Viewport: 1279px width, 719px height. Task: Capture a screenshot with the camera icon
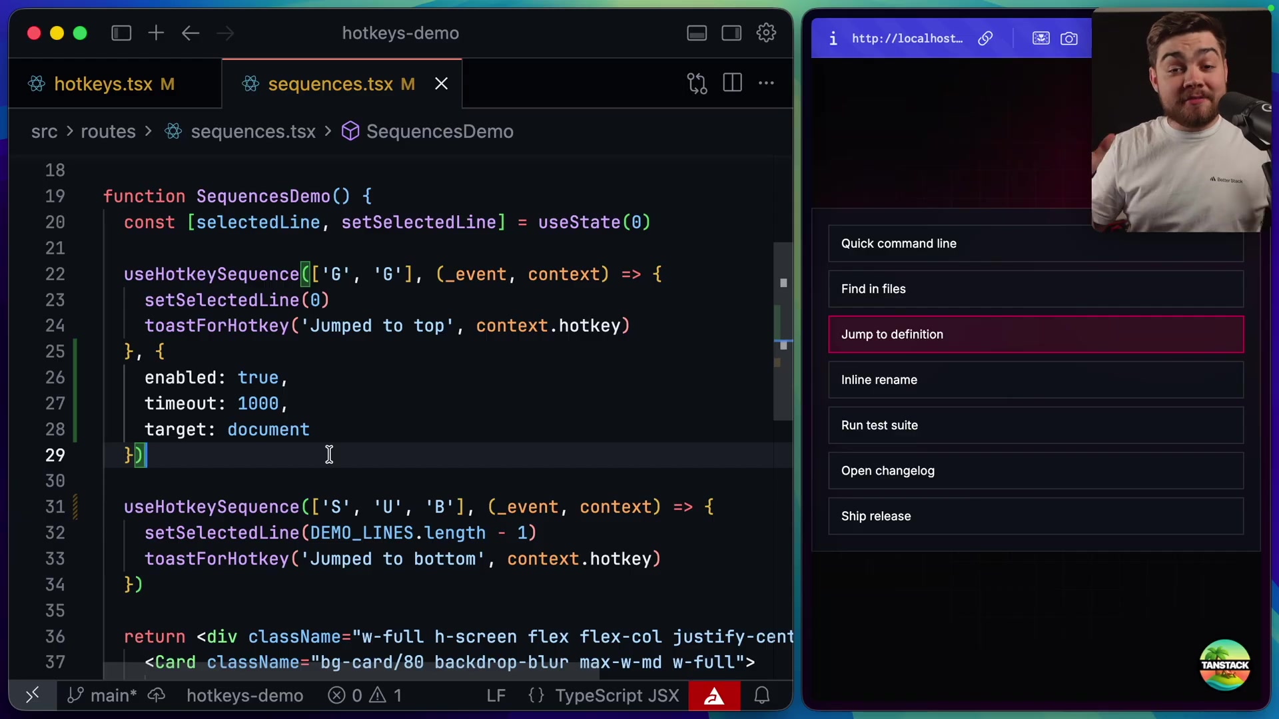click(1068, 38)
